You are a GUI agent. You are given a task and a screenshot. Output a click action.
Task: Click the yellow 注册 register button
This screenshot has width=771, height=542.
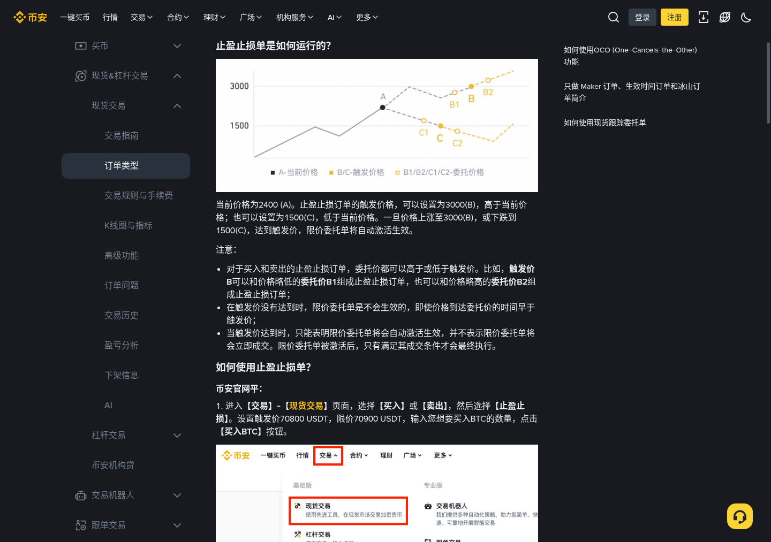(x=675, y=17)
